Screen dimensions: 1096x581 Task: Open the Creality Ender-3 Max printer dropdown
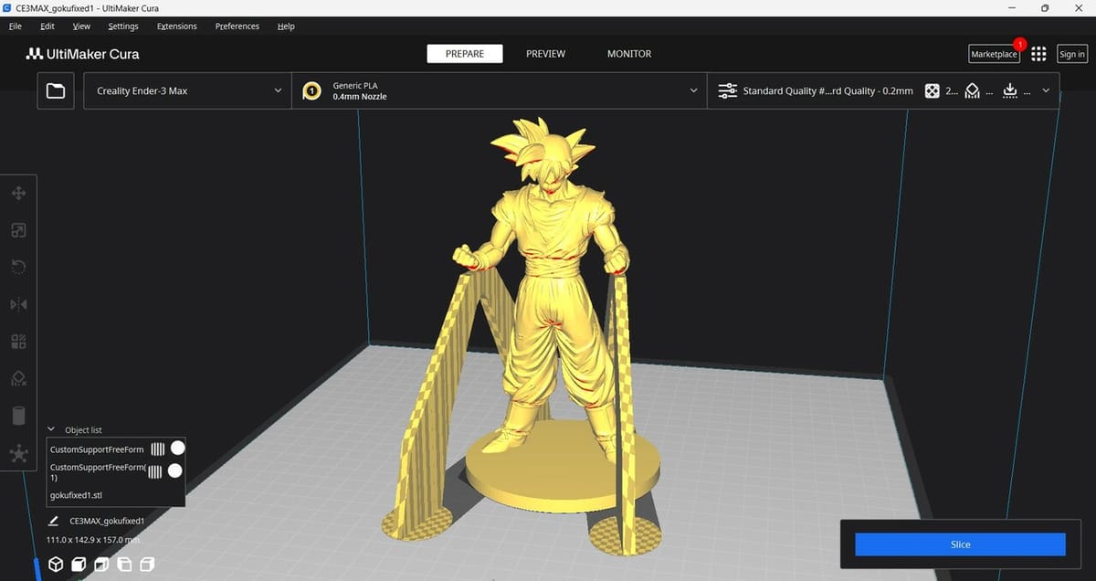(187, 91)
